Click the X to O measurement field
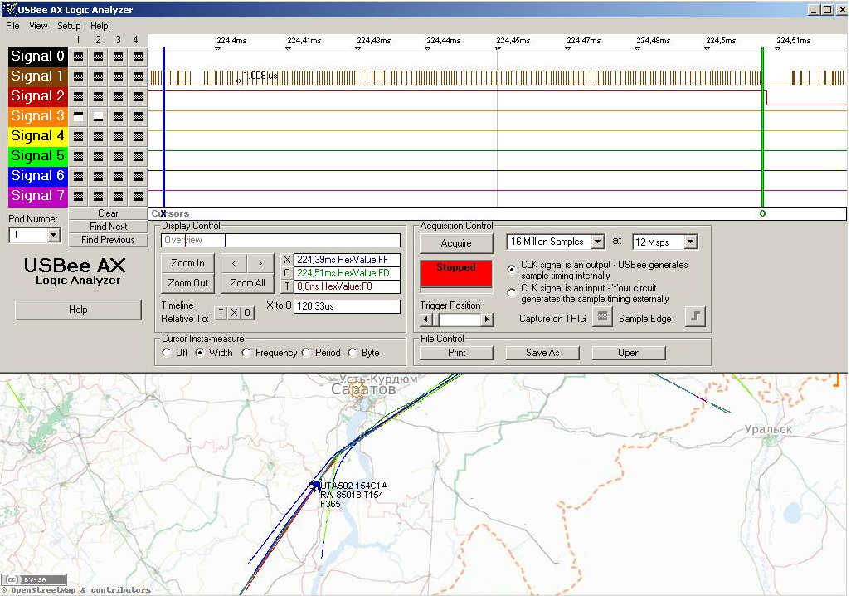 [347, 306]
